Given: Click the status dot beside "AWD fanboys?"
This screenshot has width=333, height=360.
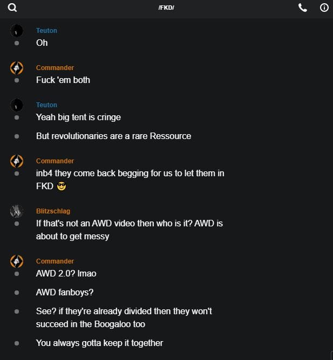Looking at the screenshot, I should [17, 293].
